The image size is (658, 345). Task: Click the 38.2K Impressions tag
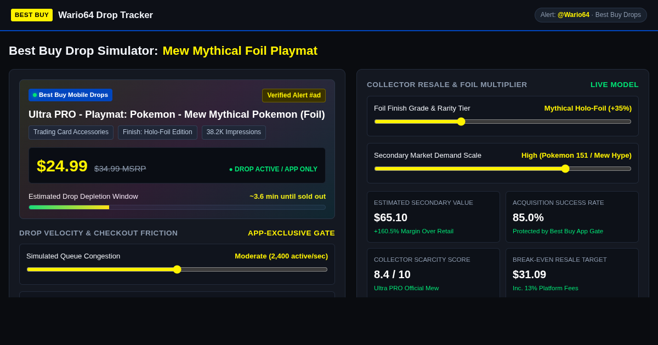tap(234, 132)
